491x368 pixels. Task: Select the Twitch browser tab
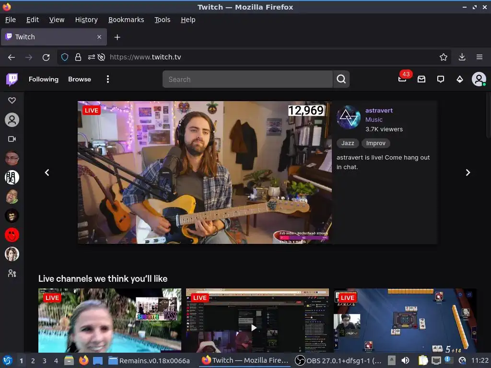[x=54, y=37]
